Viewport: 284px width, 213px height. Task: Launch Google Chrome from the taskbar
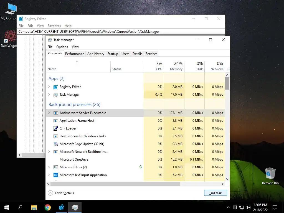pos(48,207)
